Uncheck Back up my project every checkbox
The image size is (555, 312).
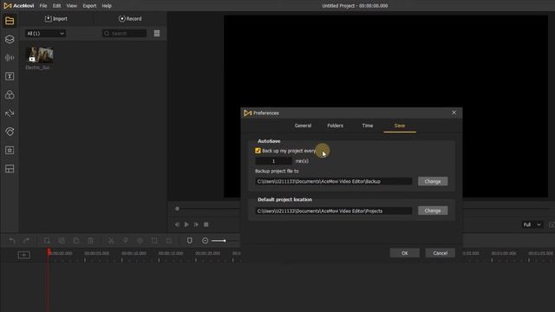[x=258, y=151]
